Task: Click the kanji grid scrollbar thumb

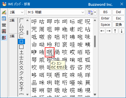Action: tap(95, 41)
